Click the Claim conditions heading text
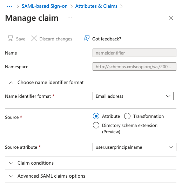The height and width of the screenshot is (191, 182). pos(35,163)
